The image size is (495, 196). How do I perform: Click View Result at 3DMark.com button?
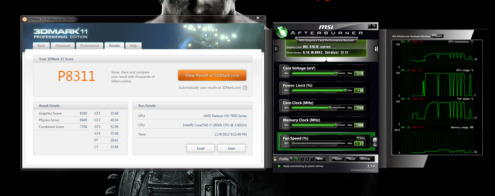tap(212, 75)
